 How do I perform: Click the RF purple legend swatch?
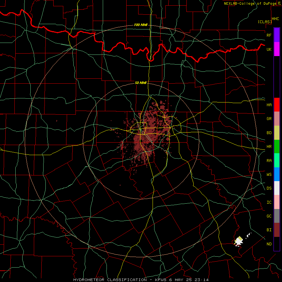[277, 35]
